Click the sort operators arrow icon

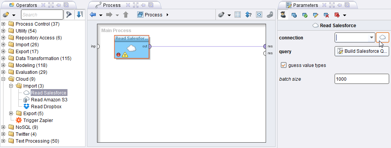80,15
